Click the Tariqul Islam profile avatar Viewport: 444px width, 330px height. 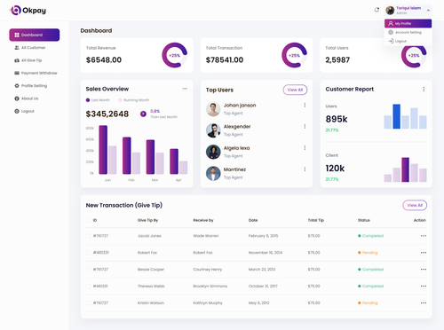[390, 11]
